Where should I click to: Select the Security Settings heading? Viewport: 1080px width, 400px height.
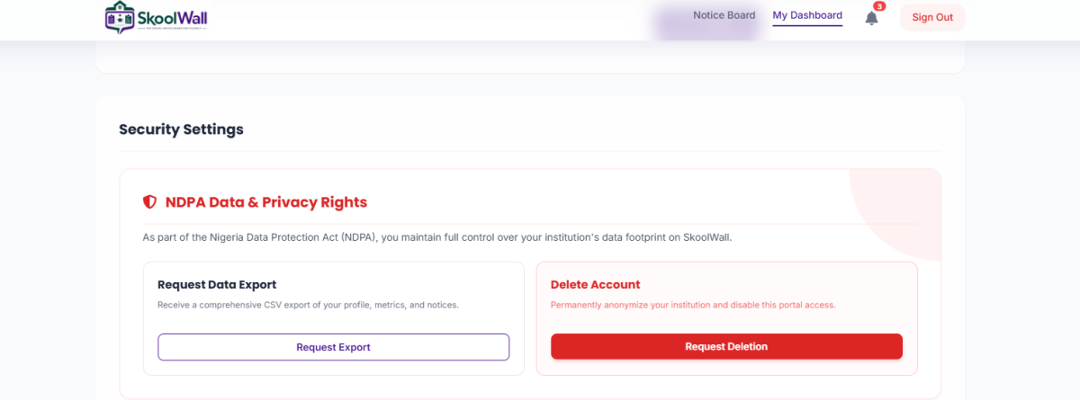coord(181,129)
